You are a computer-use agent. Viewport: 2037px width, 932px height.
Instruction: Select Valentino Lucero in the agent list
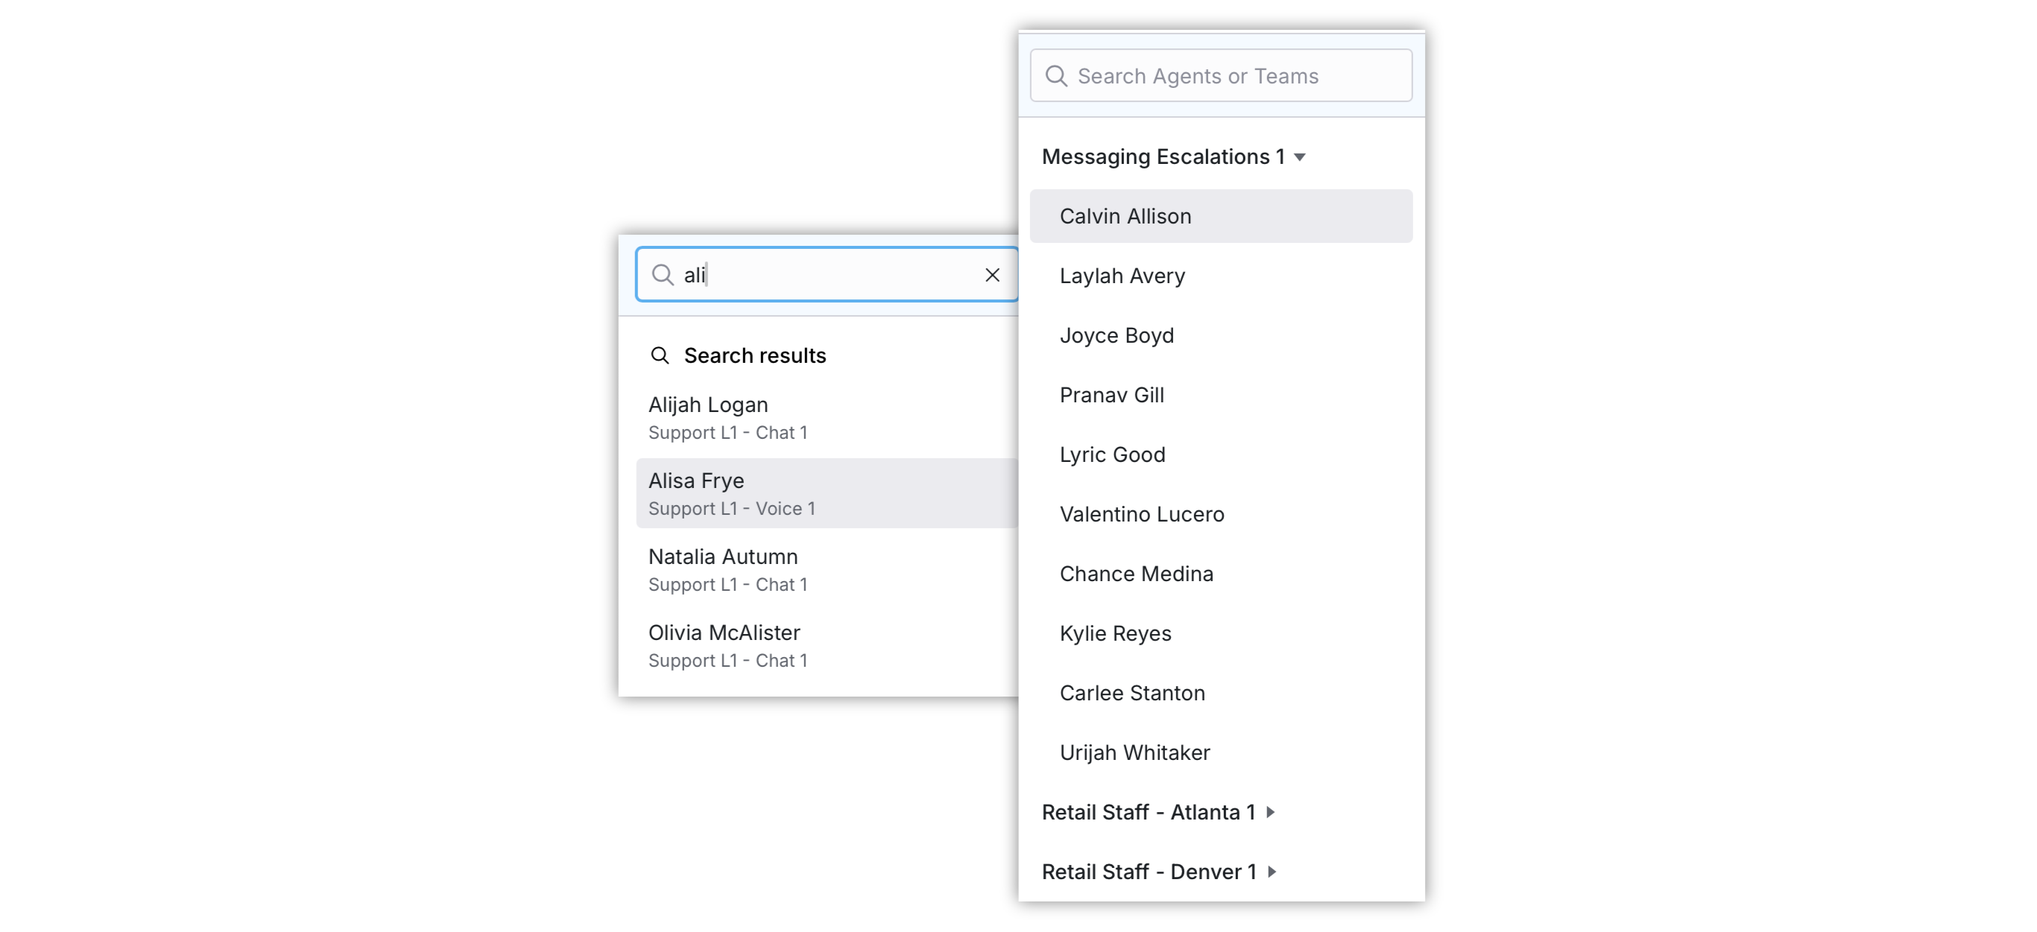pos(1221,514)
